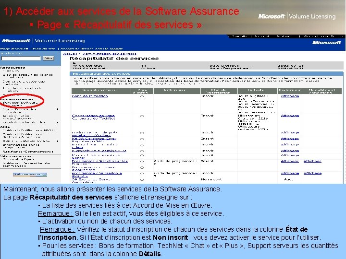The height and width of the screenshot is (259, 346).
Task: Open Guide sur l'exécution de commandes
Action: 26,165
